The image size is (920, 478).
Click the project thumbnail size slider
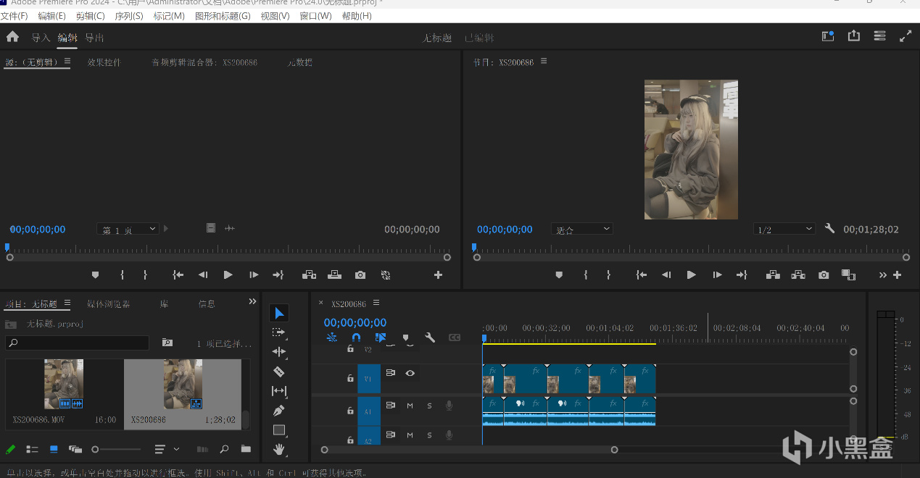(95, 450)
